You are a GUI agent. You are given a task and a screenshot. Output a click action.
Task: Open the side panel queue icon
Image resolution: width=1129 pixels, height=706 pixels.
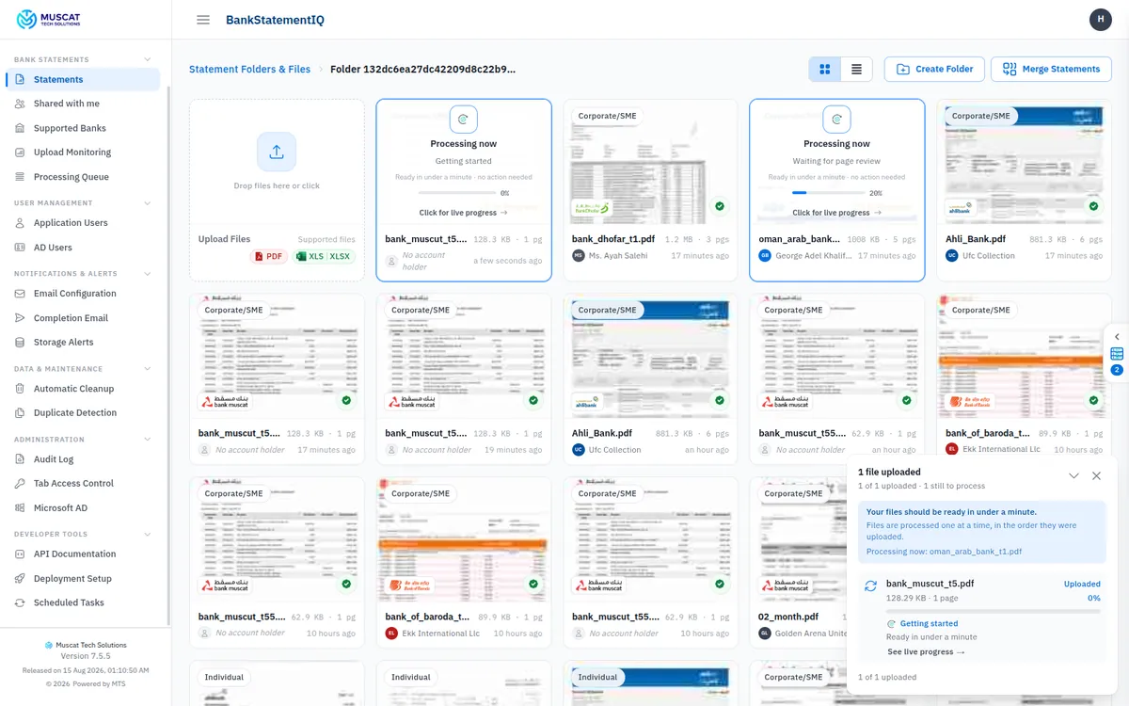click(1117, 354)
